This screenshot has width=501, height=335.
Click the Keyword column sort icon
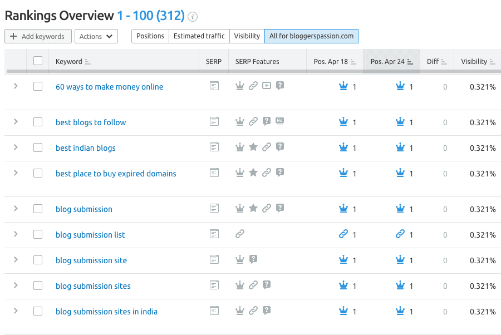88,62
